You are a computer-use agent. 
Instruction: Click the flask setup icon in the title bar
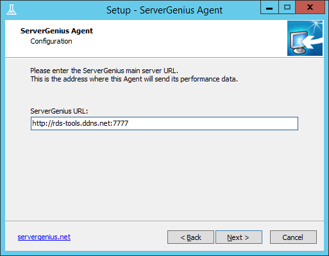click(x=12, y=10)
